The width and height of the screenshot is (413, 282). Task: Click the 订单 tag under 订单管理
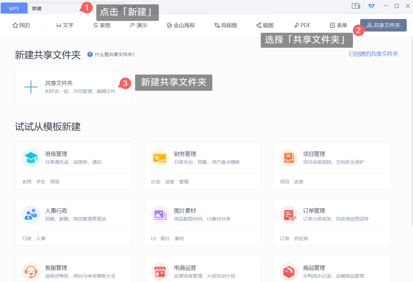pyautogui.click(x=285, y=238)
